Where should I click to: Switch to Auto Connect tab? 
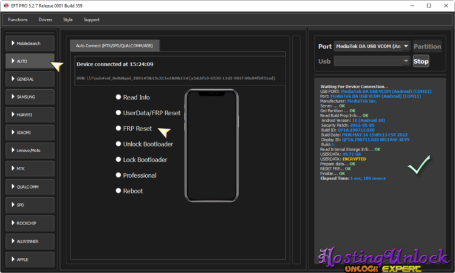point(114,45)
